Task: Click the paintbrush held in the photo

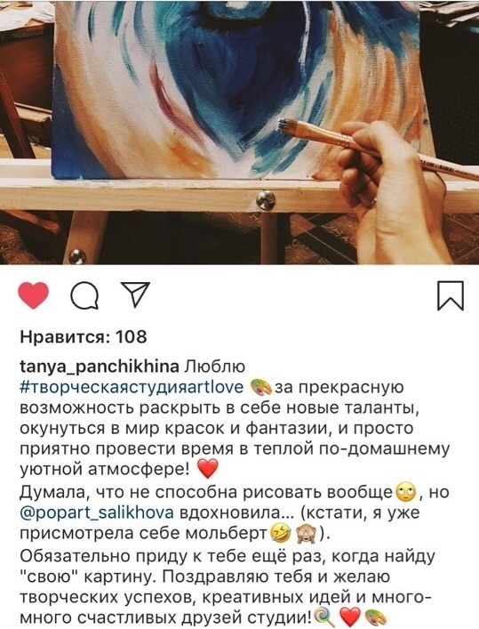Action: click(377, 149)
